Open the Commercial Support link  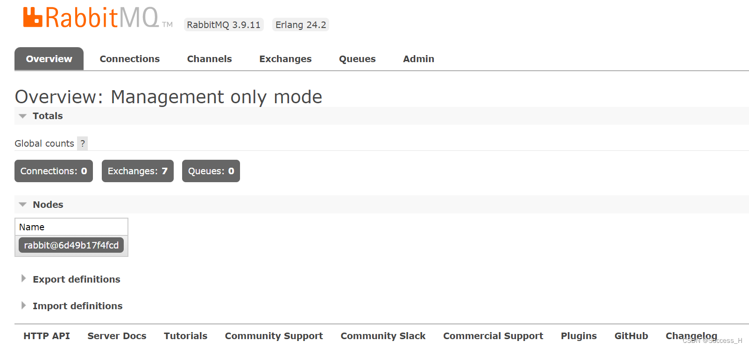pyautogui.click(x=493, y=336)
